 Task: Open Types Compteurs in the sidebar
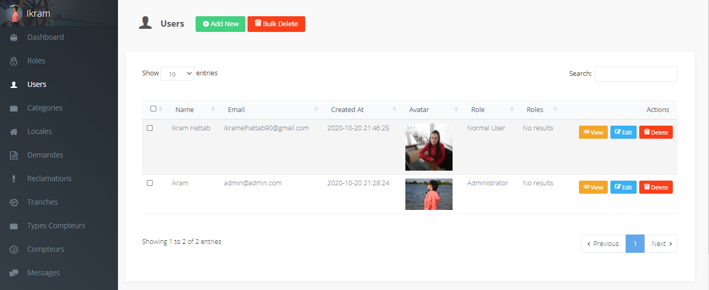click(56, 226)
